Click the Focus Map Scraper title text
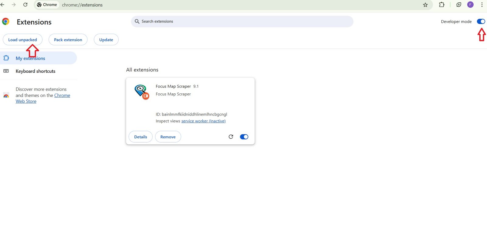 pyautogui.click(x=173, y=86)
